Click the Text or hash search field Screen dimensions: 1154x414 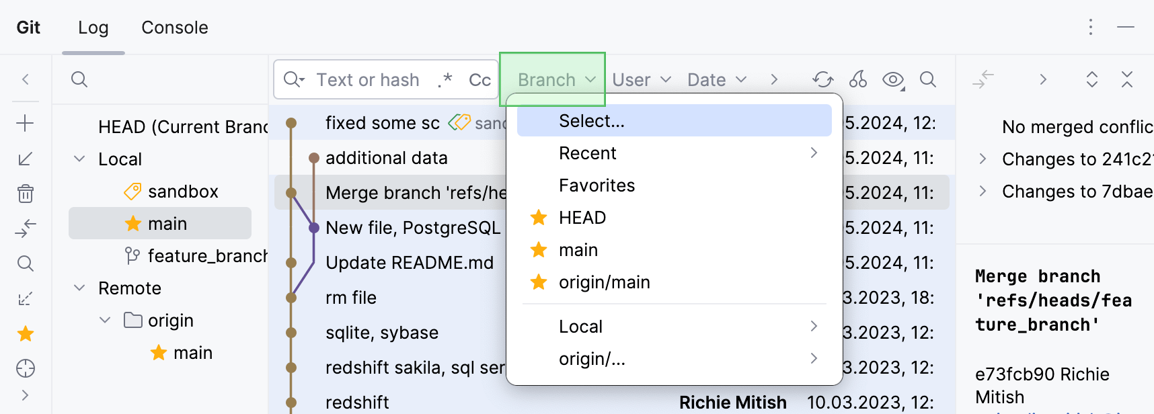point(368,80)
